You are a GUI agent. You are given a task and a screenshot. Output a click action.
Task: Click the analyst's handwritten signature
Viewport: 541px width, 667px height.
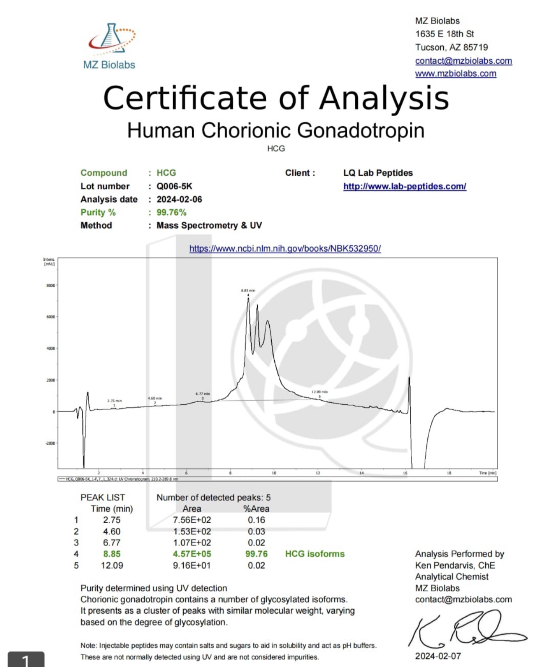coord(465,630)
